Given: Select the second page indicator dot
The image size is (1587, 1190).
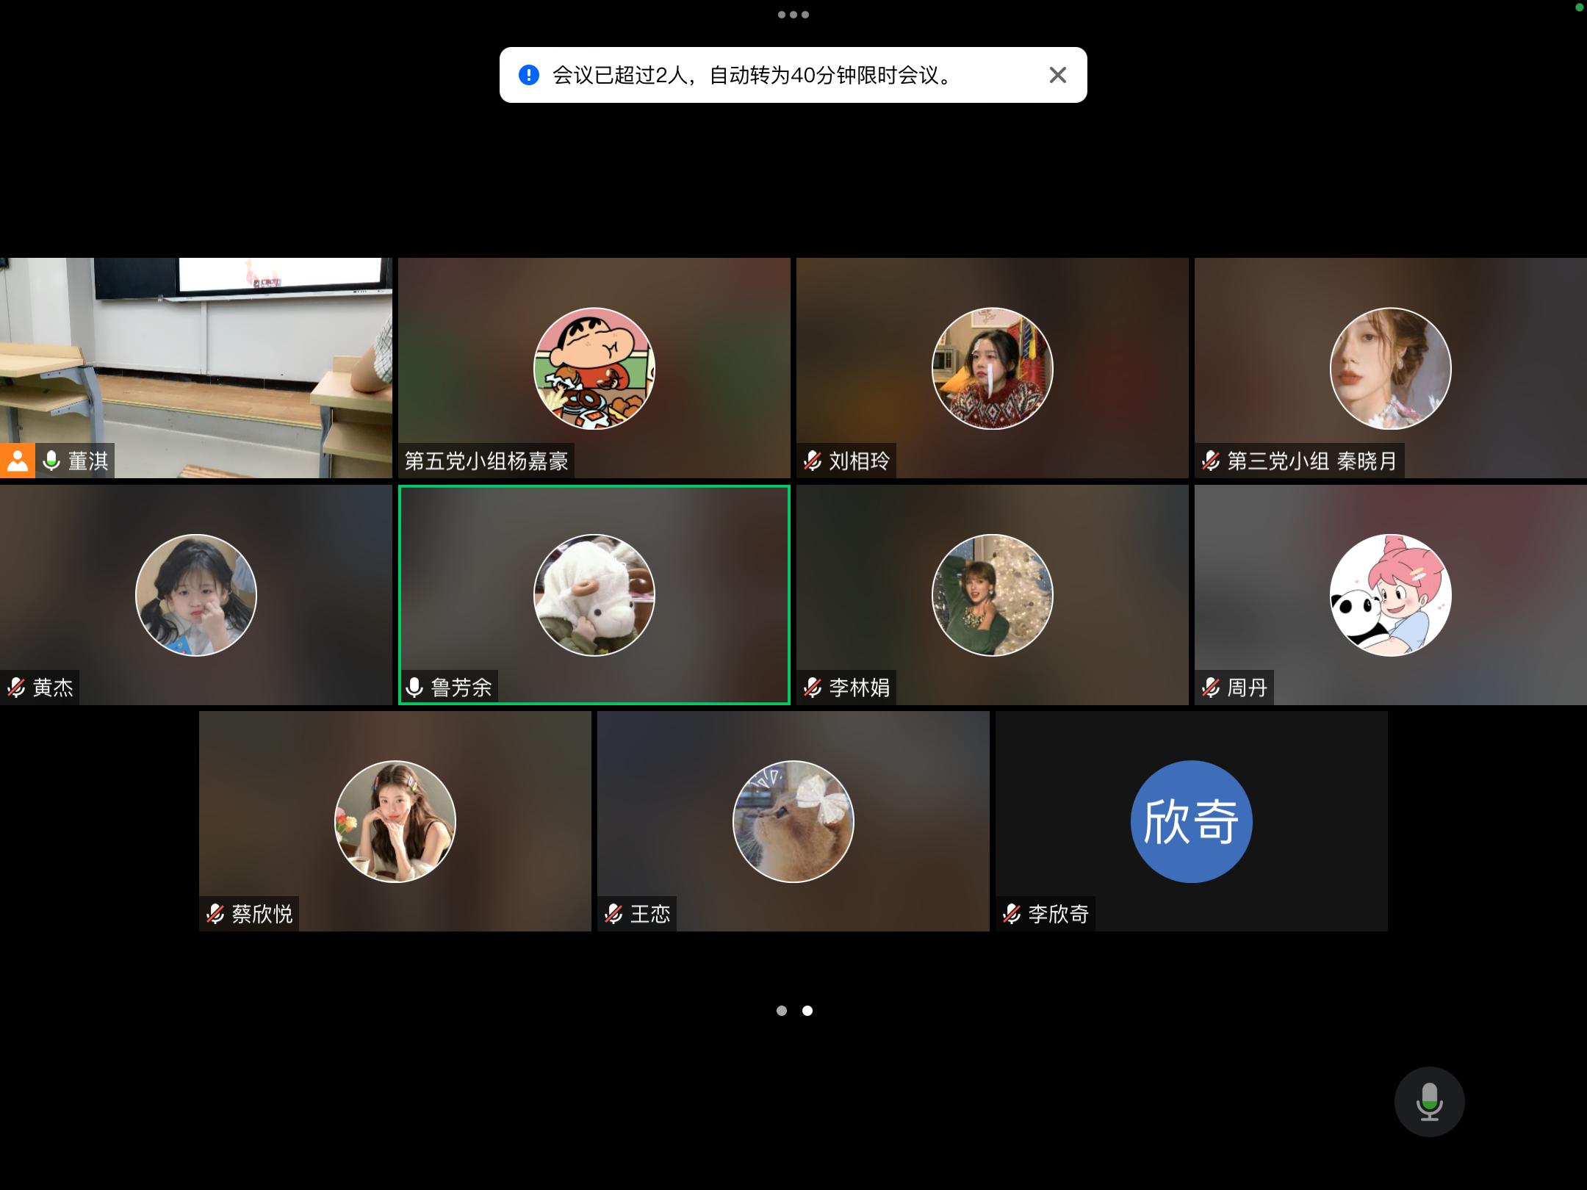Looking at the screenshot, I should (x=807, y=1011).
